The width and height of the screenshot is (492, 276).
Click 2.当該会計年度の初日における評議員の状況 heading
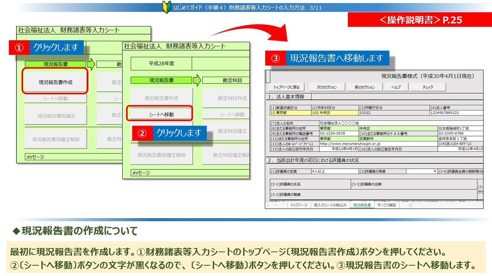pos(313,160)
